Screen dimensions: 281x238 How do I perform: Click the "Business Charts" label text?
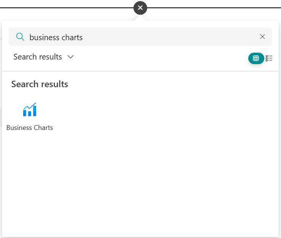pos(30,128)
